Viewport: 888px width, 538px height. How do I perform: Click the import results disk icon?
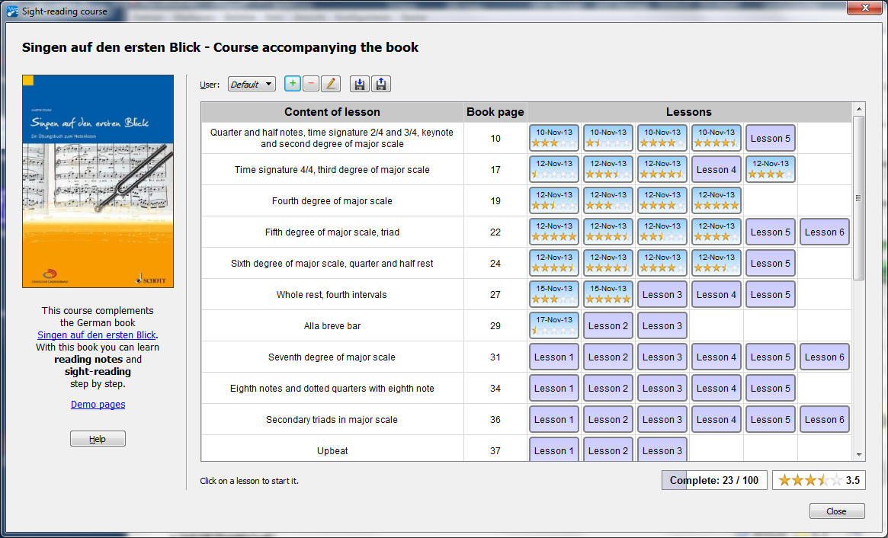[359, 84]
